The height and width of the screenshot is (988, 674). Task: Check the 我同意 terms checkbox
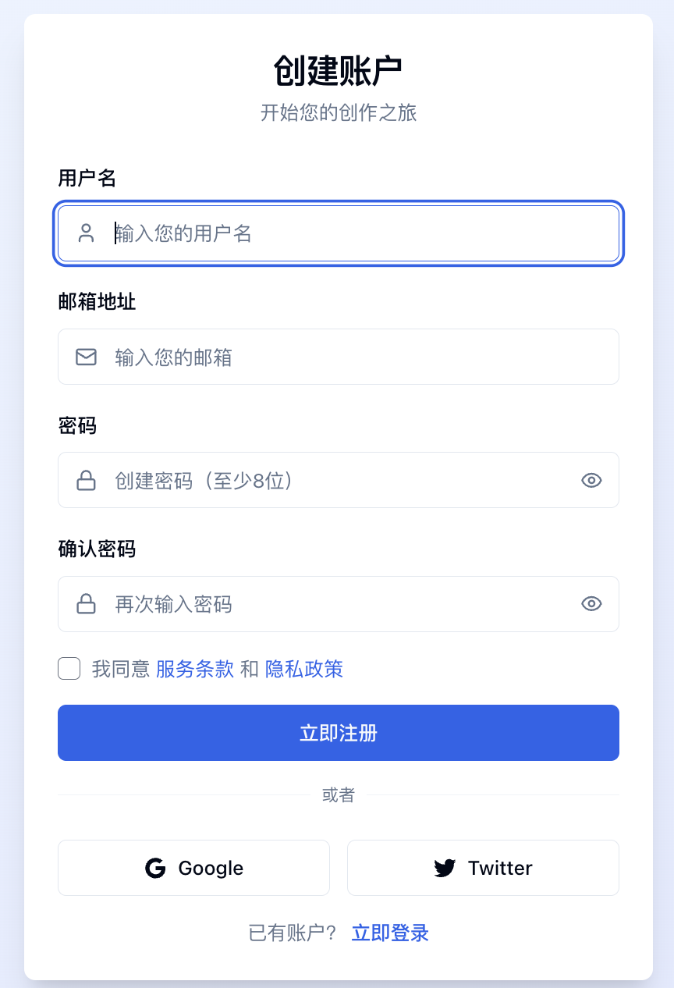69,669
